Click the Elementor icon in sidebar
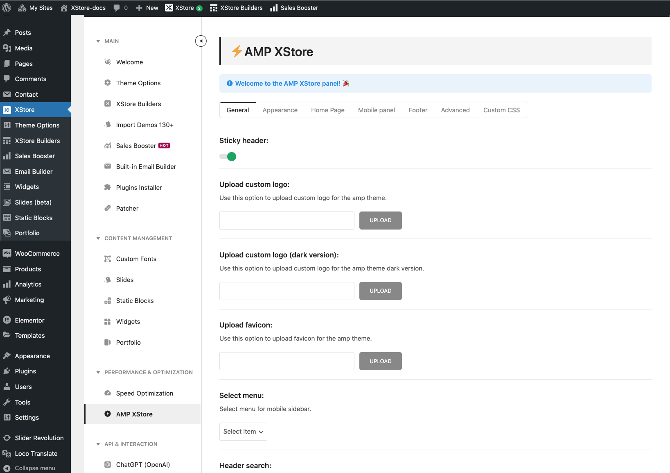This screenshot has height=473, width=670. click(x=7, y=320)
